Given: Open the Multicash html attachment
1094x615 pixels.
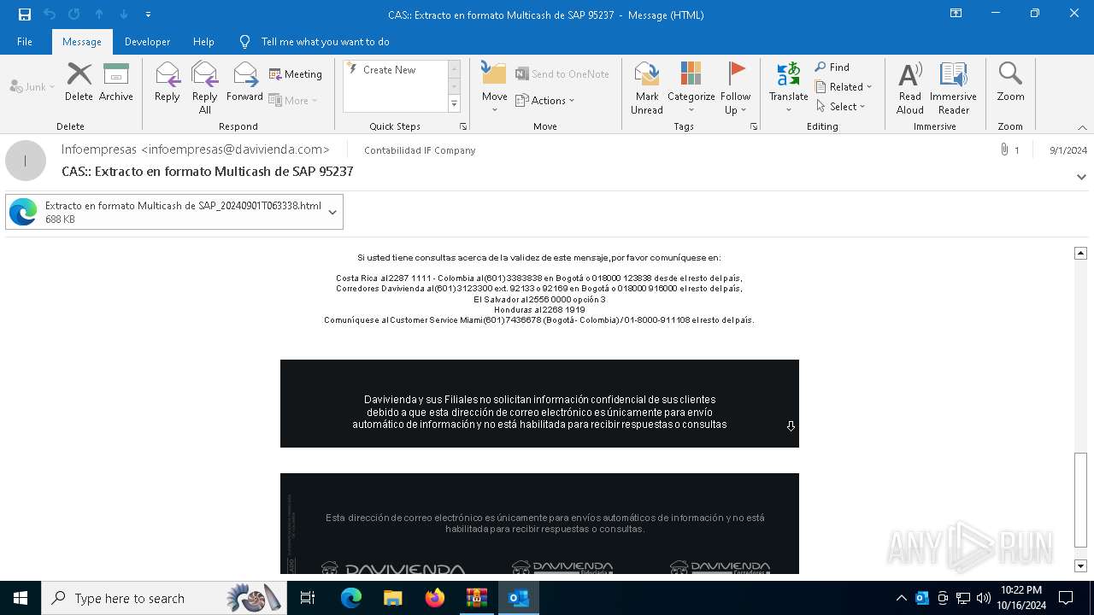Looking at the screenshot, I should pyautogui.click(x=167, y=212).
